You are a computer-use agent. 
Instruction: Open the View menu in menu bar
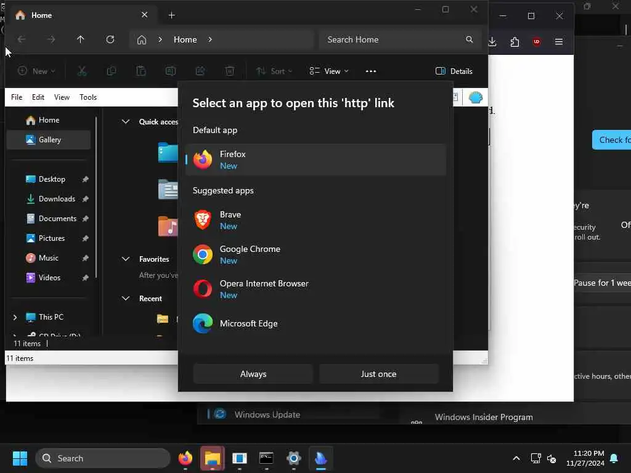coord(62,97)
